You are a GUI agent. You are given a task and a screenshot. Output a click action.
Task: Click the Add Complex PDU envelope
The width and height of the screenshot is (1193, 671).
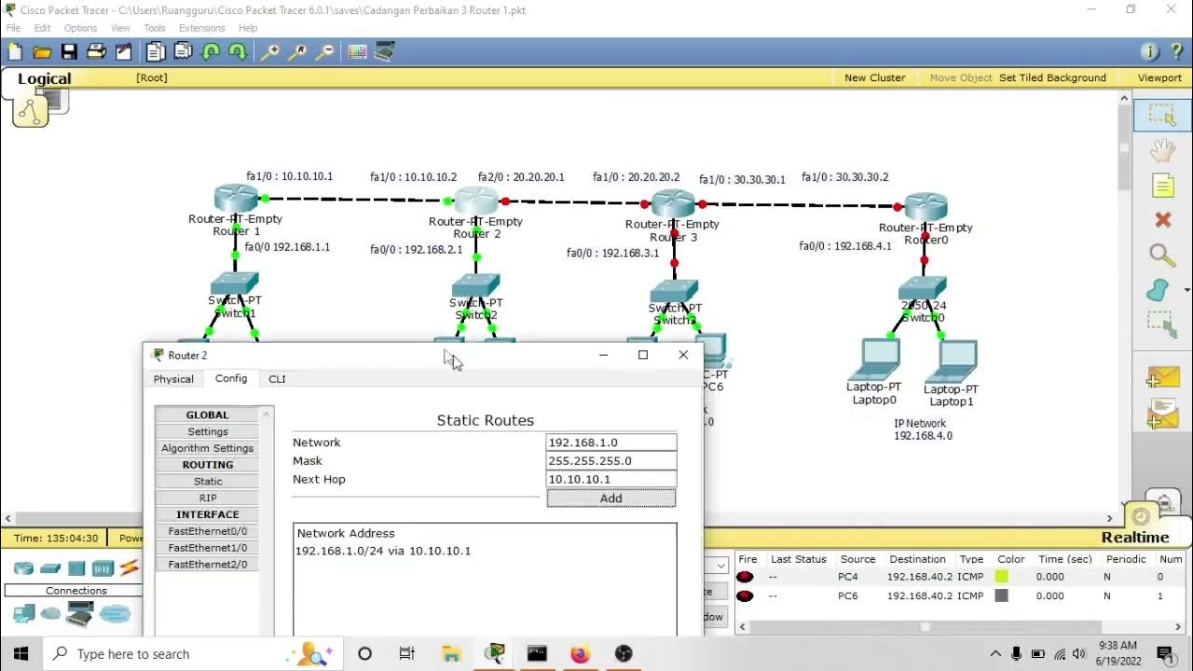(1162, 414)
